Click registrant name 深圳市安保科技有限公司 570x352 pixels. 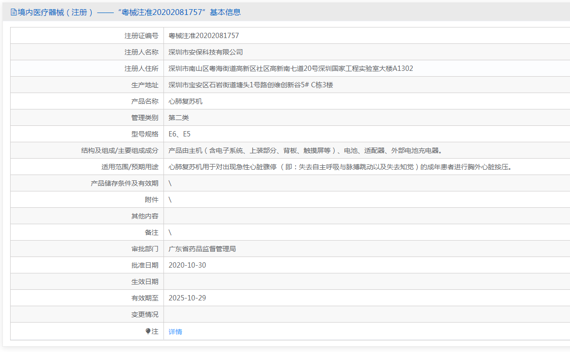[205, 52]
